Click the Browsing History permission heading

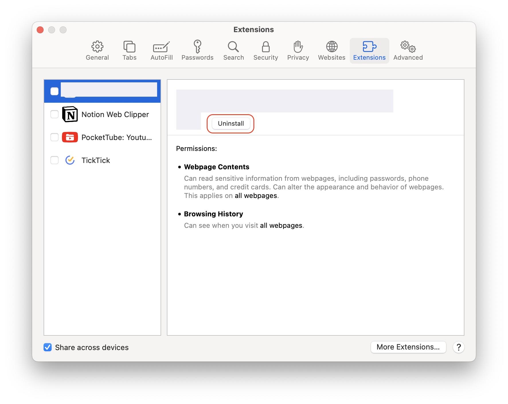213,214
